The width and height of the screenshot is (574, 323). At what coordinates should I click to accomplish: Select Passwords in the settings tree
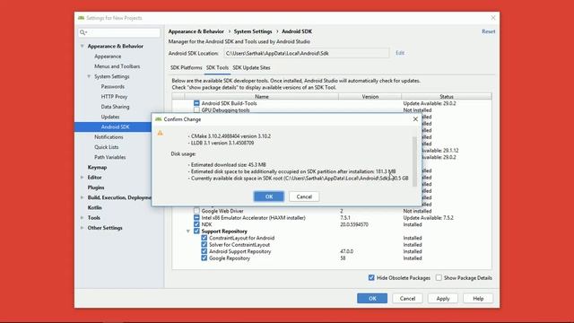click(x=113, y=86)
